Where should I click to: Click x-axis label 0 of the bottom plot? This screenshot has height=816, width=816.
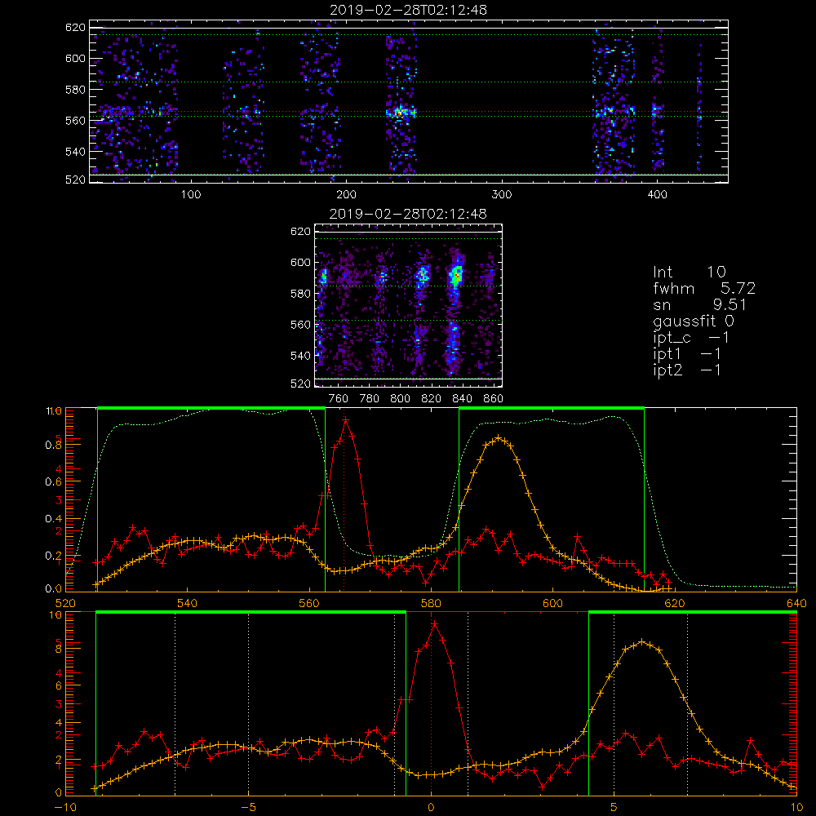[431, 808]
